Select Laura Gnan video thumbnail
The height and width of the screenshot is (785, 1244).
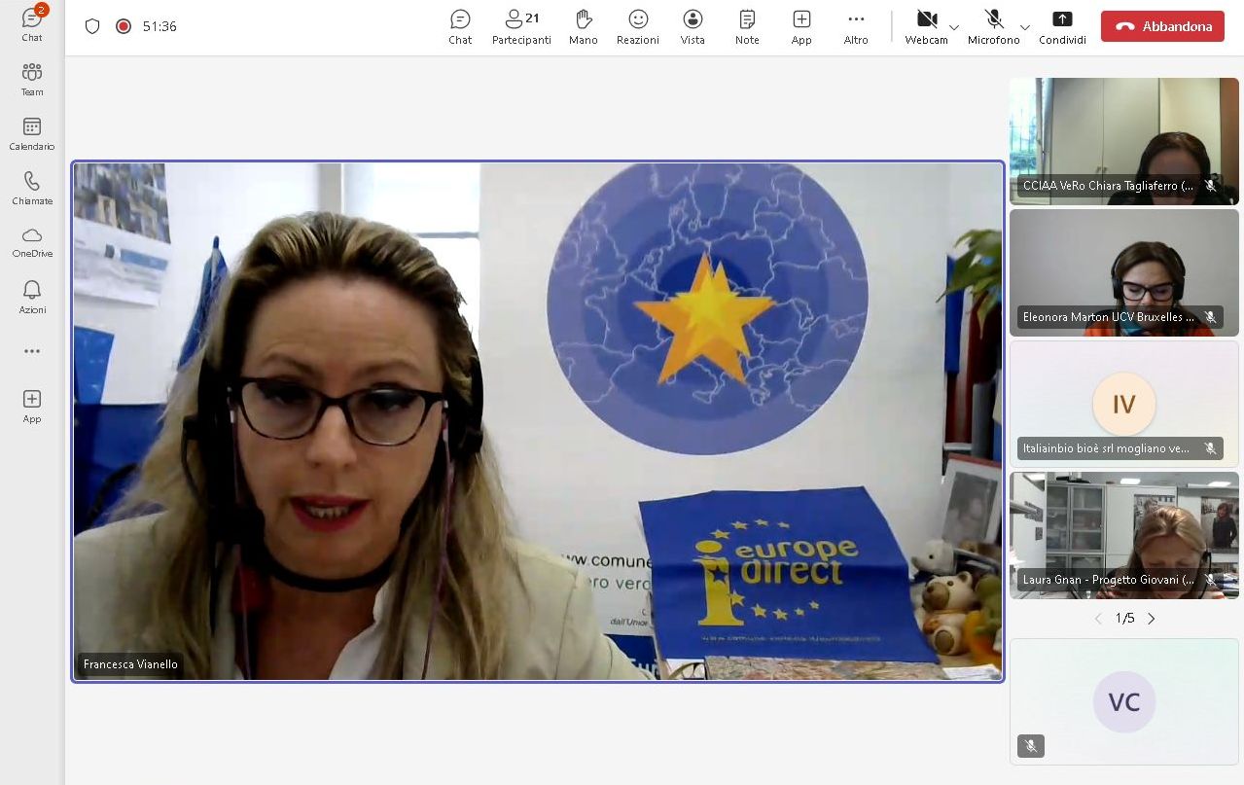pos(1124,535)
